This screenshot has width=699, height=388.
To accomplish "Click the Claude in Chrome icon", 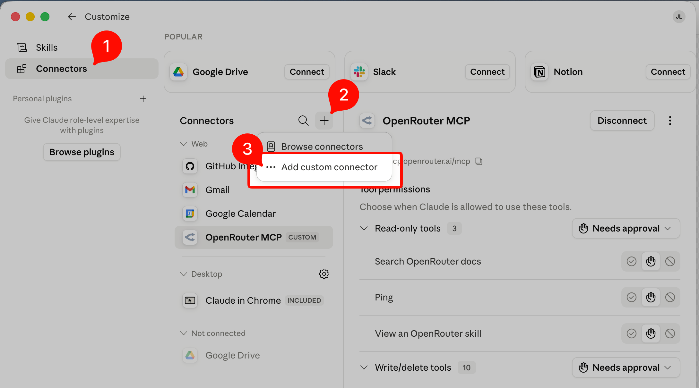I will [190, 300].
